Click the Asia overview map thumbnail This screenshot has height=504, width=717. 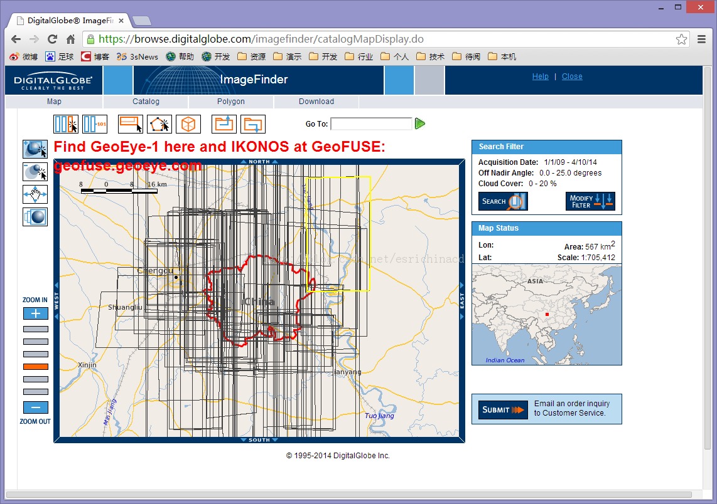[547, 315]
